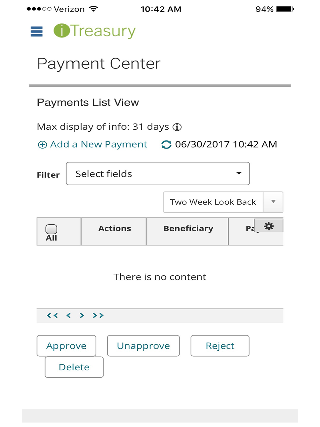Check the select All checkbox

[51, 229]
